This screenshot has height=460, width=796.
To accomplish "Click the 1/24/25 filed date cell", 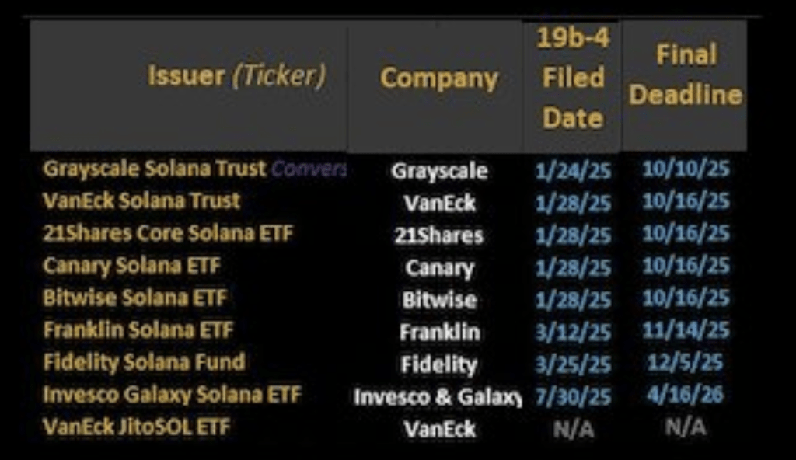I will [573, 171].
